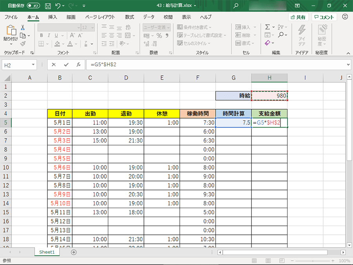Expand Cell Styles menu
The image size is (353, 265).
click(x=194, y=43)
